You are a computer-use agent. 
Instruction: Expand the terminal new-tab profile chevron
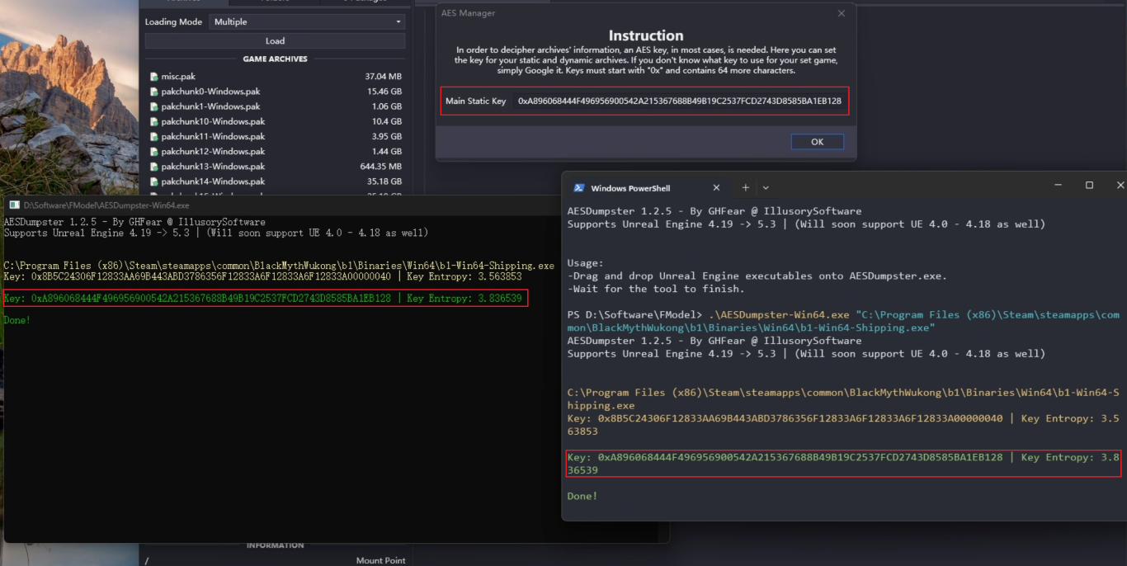tap(766, 188)
